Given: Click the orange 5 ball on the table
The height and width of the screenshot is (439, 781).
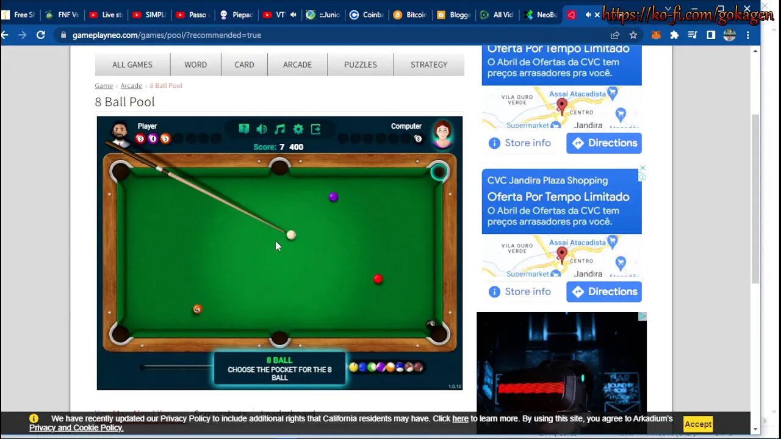Looking at the screenshot, I should pyautogui.click(x=196, y=309).
